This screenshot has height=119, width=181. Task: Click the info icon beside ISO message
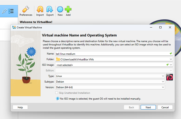click(58, 99)
